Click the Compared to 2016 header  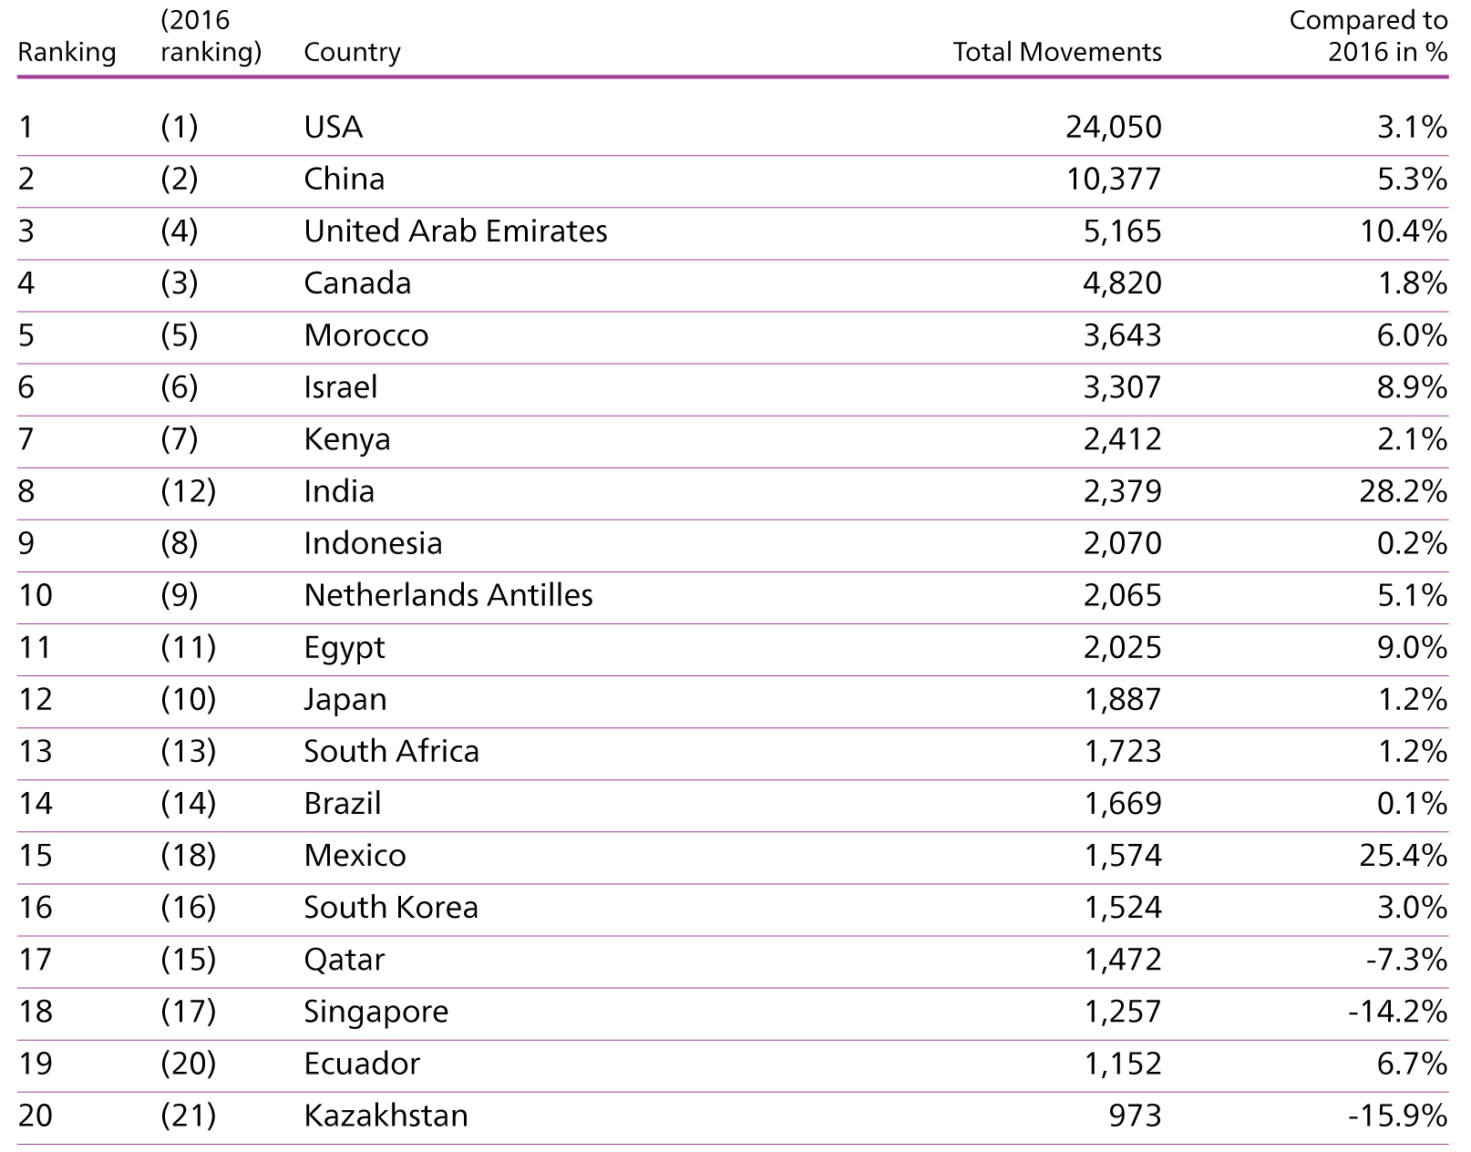click(x=1368, y=36)
